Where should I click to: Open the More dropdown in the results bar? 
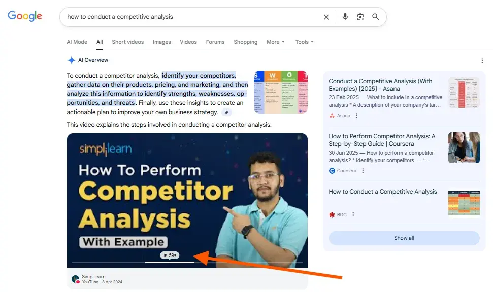pos(275,42)
